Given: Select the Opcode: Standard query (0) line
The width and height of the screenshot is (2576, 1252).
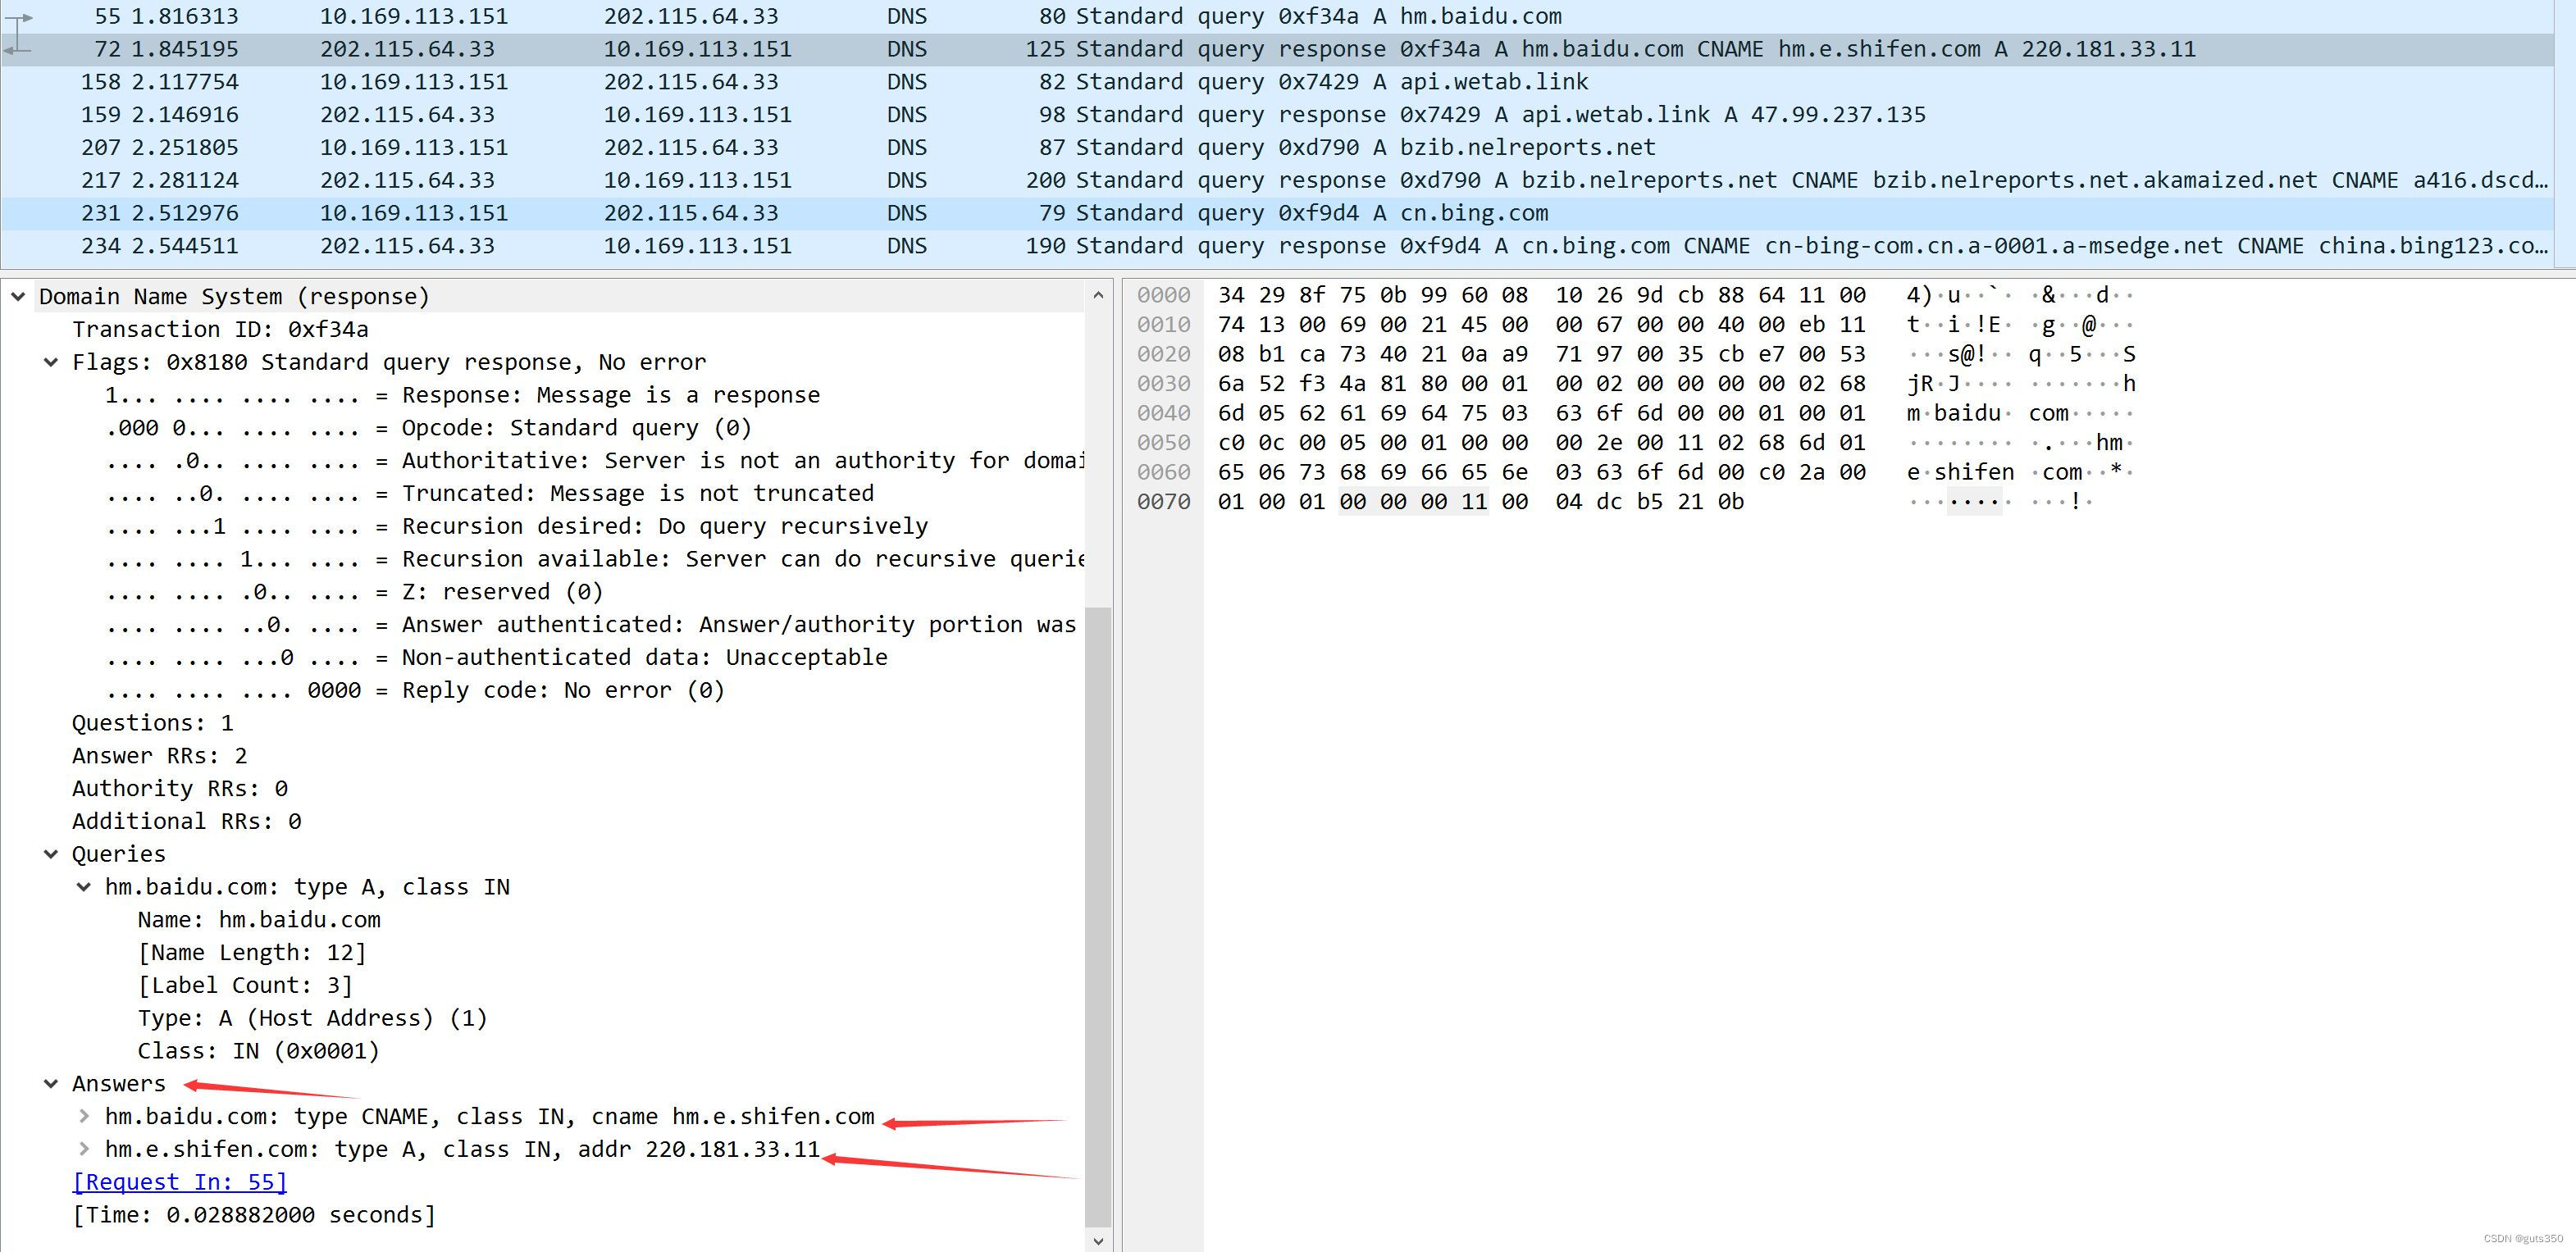Looking at the screenshot, I should click(x=428, y=428).
